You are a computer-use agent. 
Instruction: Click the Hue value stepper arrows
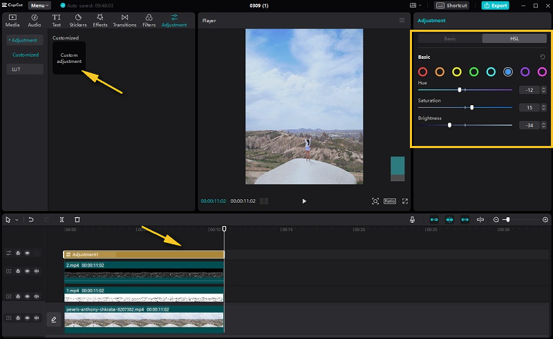click(543, 90)
